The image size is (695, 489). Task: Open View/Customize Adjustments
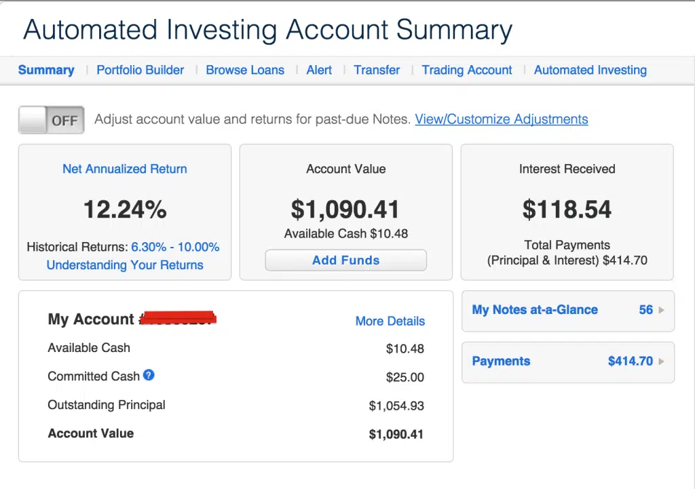[x=501, y=119]
